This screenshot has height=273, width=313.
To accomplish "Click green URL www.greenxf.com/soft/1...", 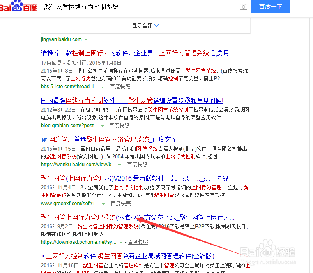I will tap(70, 203).
